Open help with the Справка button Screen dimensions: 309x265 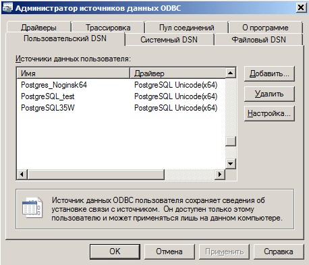279,252
